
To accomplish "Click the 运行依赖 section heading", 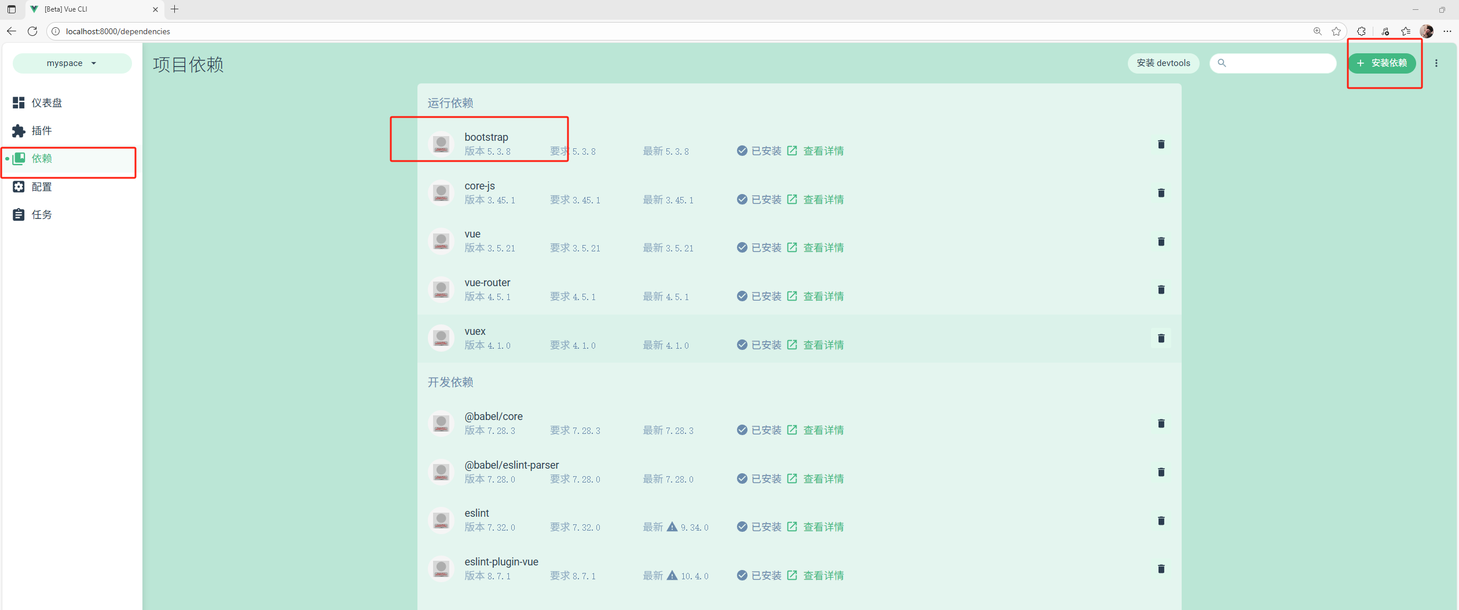I will click(x=450, y=103).
